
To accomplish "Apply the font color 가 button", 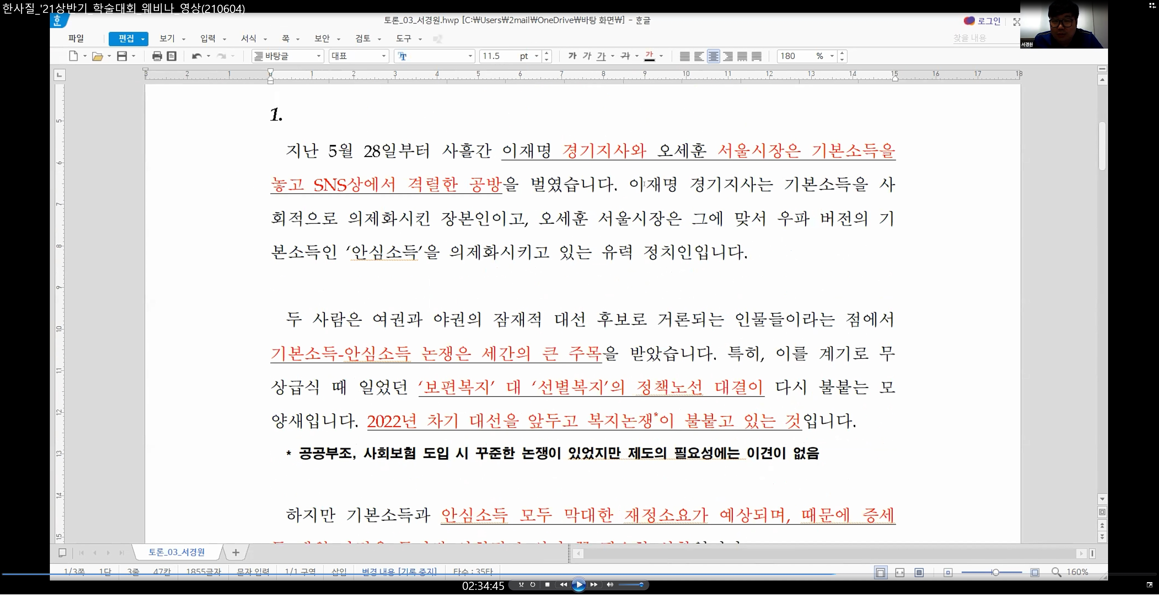I will (x=649, y=56).
